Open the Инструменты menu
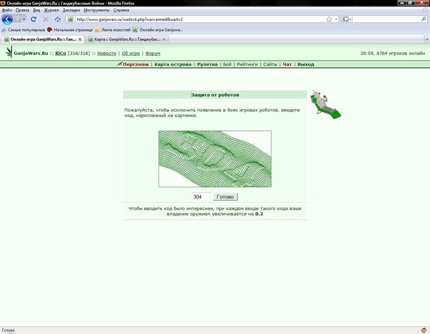 (x=97, y=10)
